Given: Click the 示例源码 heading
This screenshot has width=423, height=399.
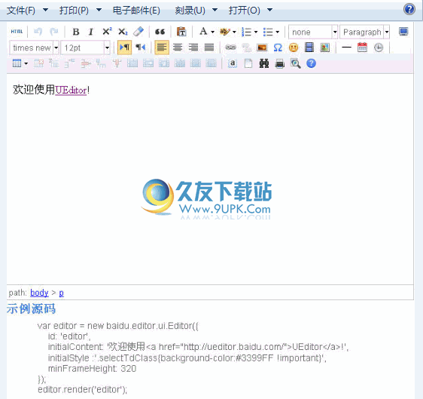Looking at the screenshot, I should 32,308.
